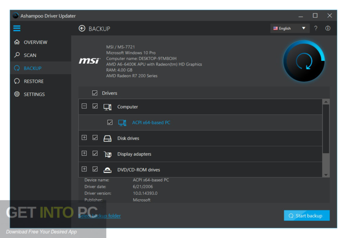Select the DVD/CD-ROM drives row label
Screen dimensions: 347x238
click(139, 170)
